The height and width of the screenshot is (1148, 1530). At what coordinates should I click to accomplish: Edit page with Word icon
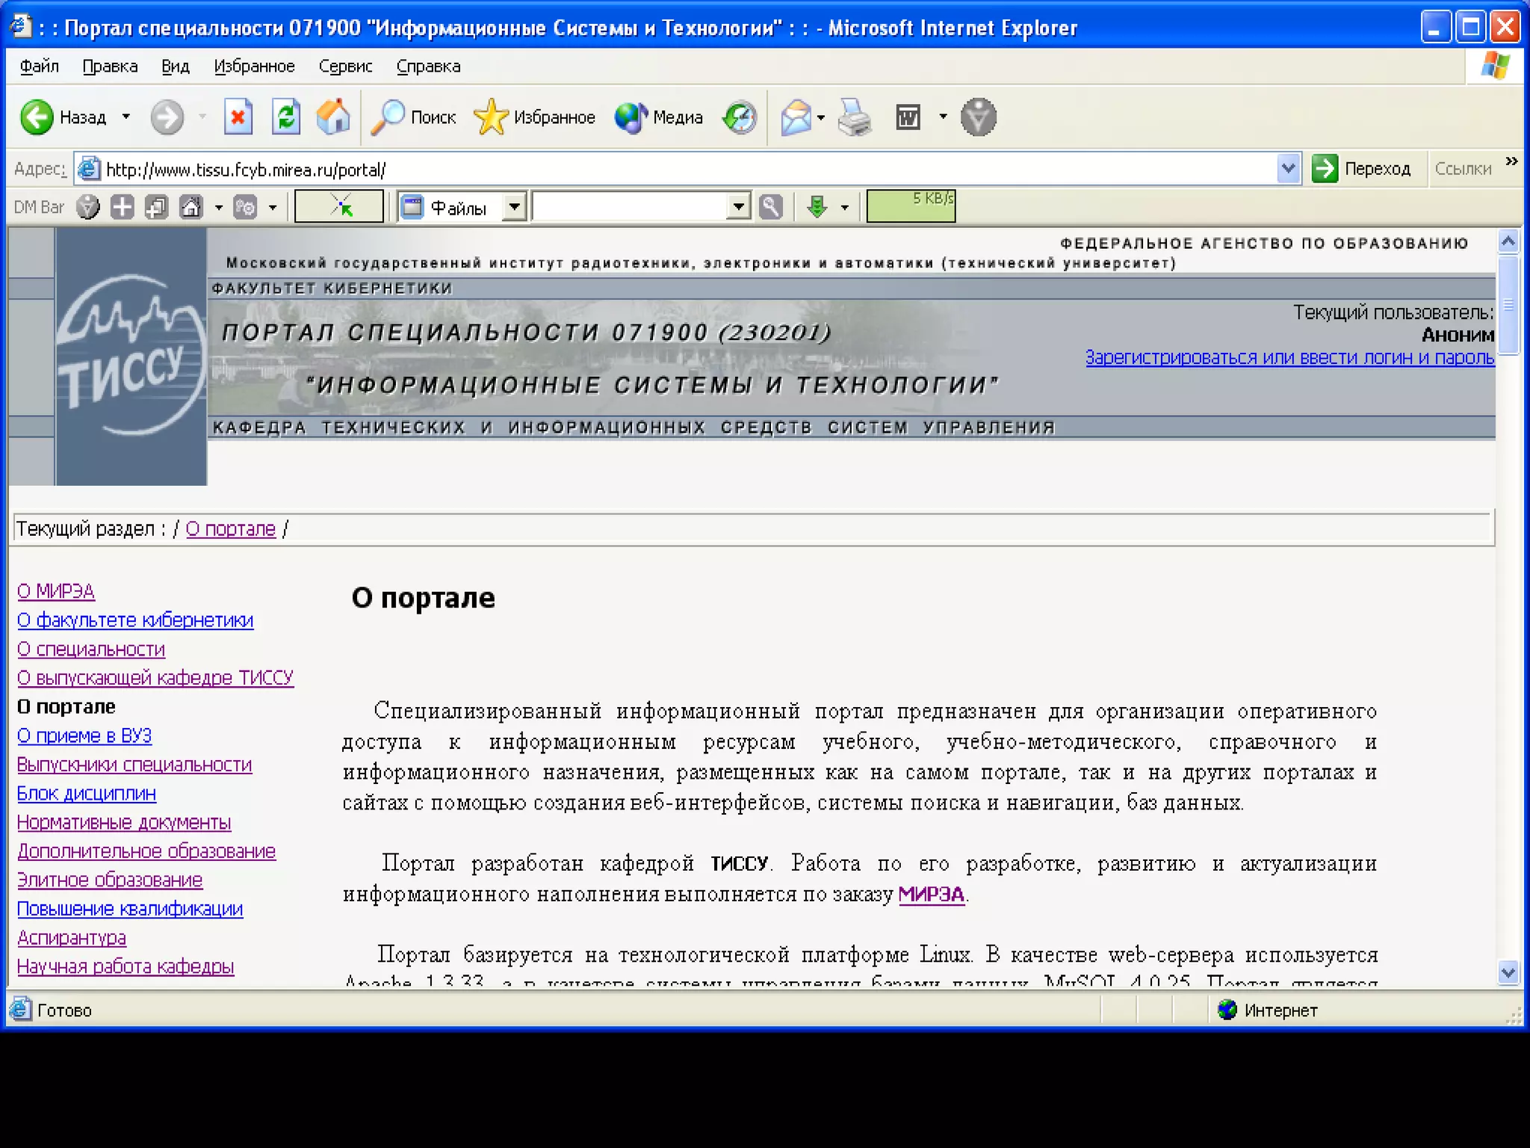(908, 117)
